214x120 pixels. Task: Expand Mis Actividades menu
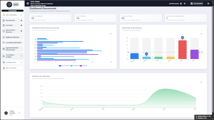(13, 15)
